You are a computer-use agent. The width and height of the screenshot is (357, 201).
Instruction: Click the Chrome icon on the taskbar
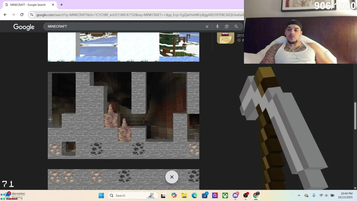[x=256, y=195]
